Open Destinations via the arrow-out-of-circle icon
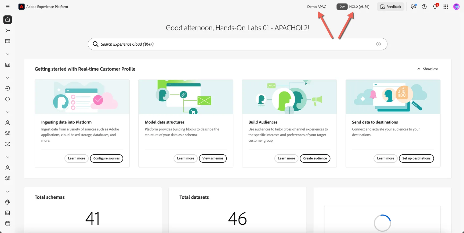 [x=8, y=99]
